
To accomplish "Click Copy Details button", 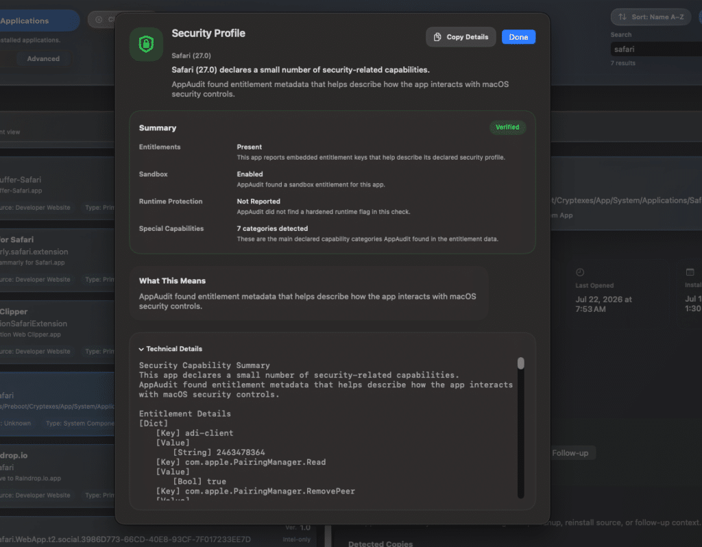I will [461, 37].
